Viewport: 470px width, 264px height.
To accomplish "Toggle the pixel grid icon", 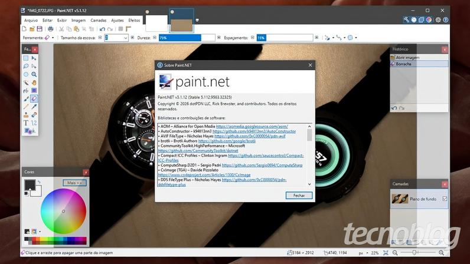I will (120, 29).
